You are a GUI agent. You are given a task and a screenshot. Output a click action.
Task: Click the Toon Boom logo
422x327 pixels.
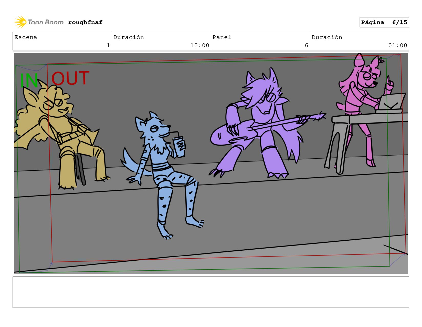38,22
